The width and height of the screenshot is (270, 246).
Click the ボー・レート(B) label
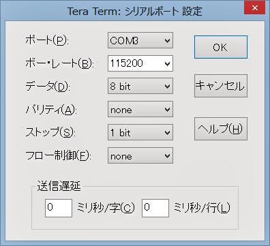pyautogui.click(x=60, y=64)
